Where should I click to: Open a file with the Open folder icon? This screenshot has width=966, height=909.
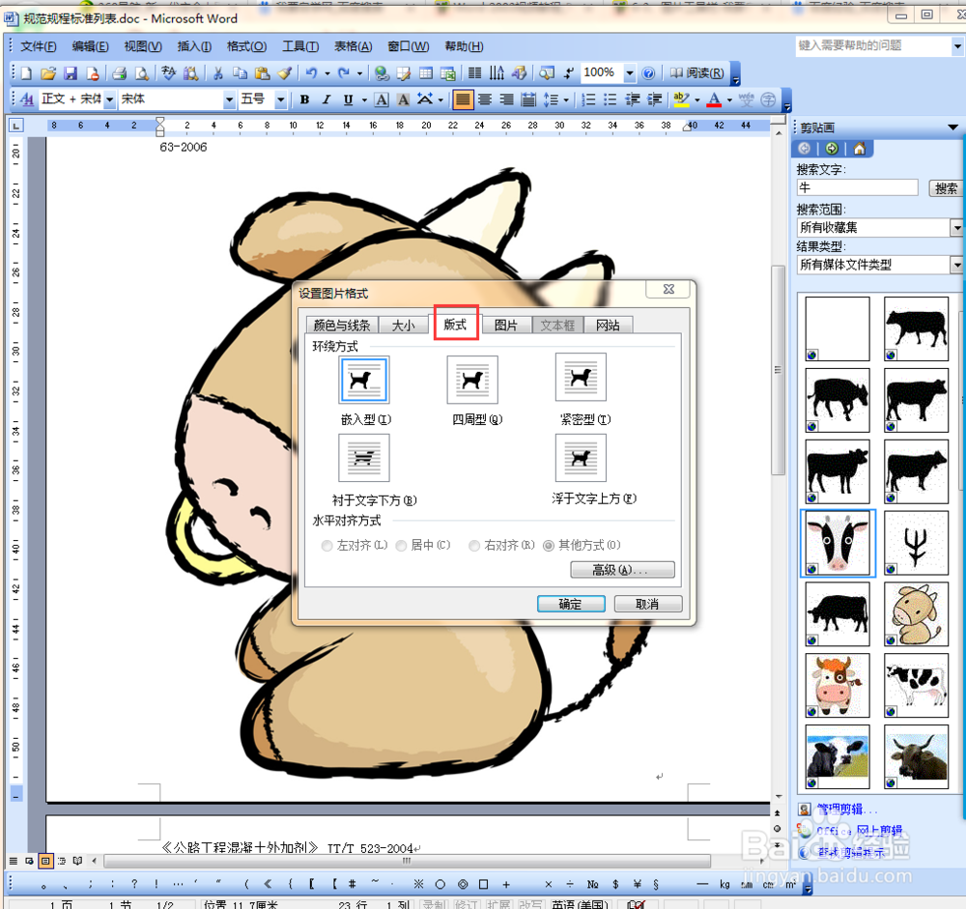[x=48, y=73]
